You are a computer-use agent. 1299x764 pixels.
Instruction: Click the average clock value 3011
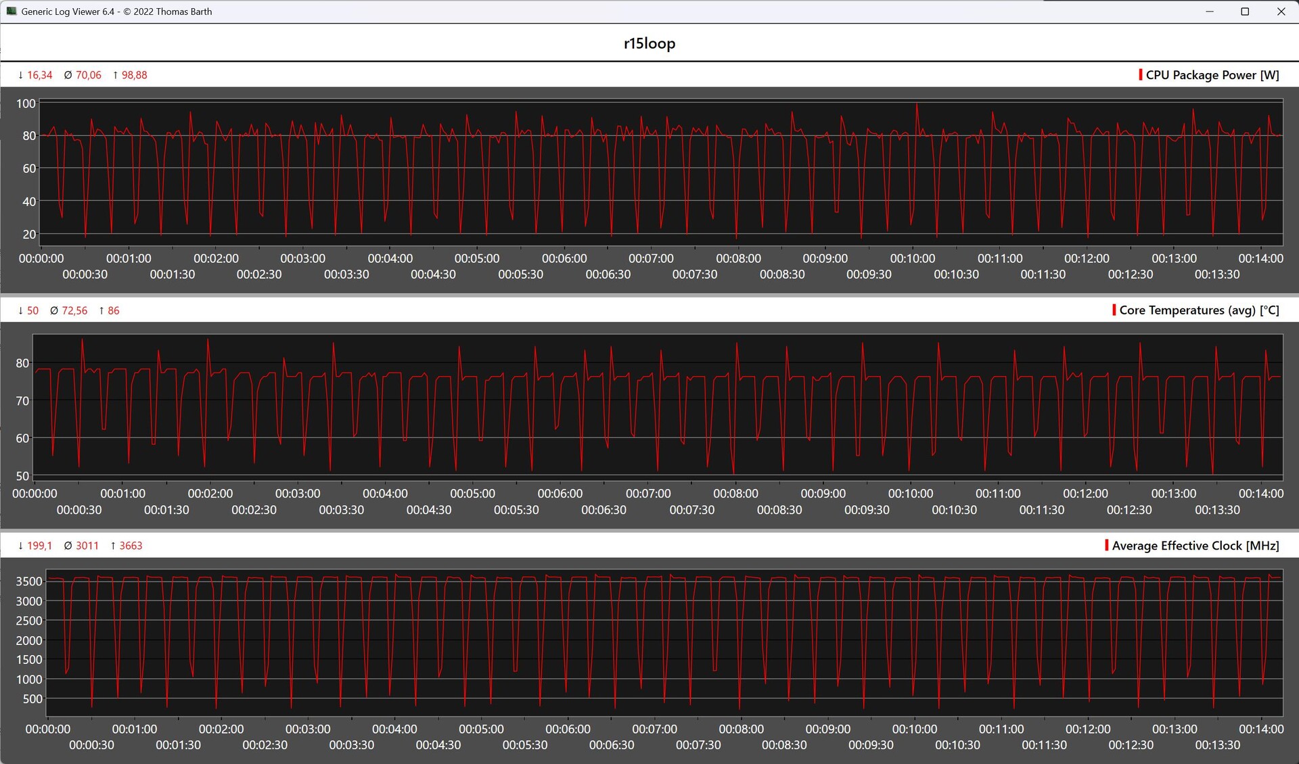[87, 546]
